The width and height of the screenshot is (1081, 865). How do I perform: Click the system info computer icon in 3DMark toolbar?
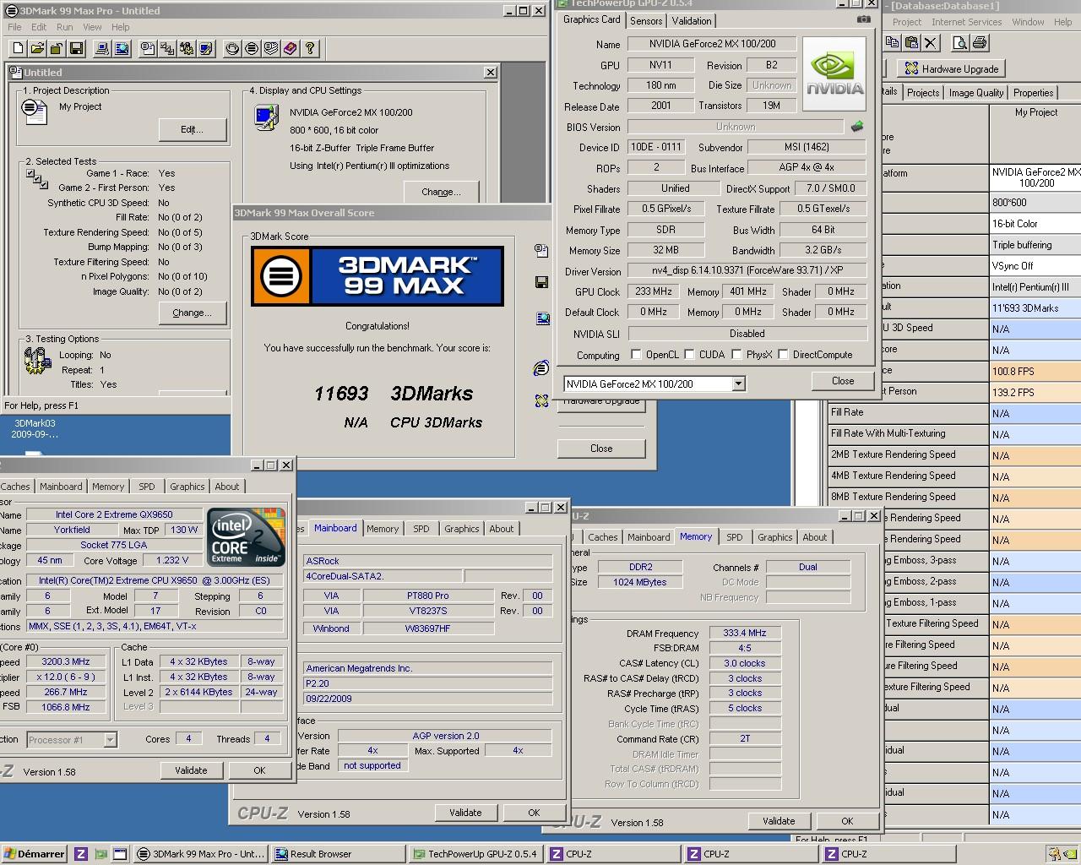point(102,48)
